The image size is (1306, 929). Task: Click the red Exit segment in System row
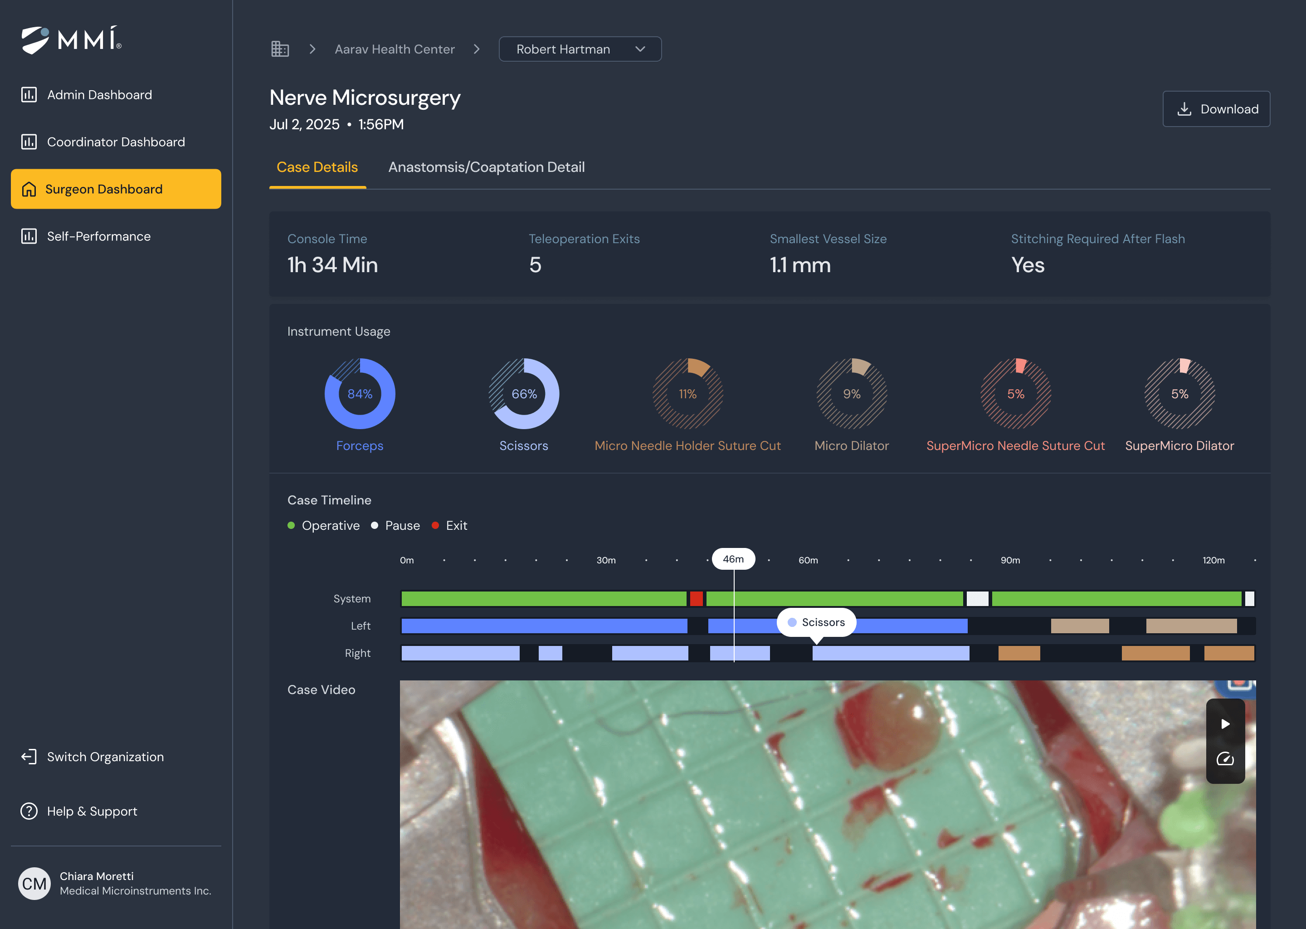(696, 599)
